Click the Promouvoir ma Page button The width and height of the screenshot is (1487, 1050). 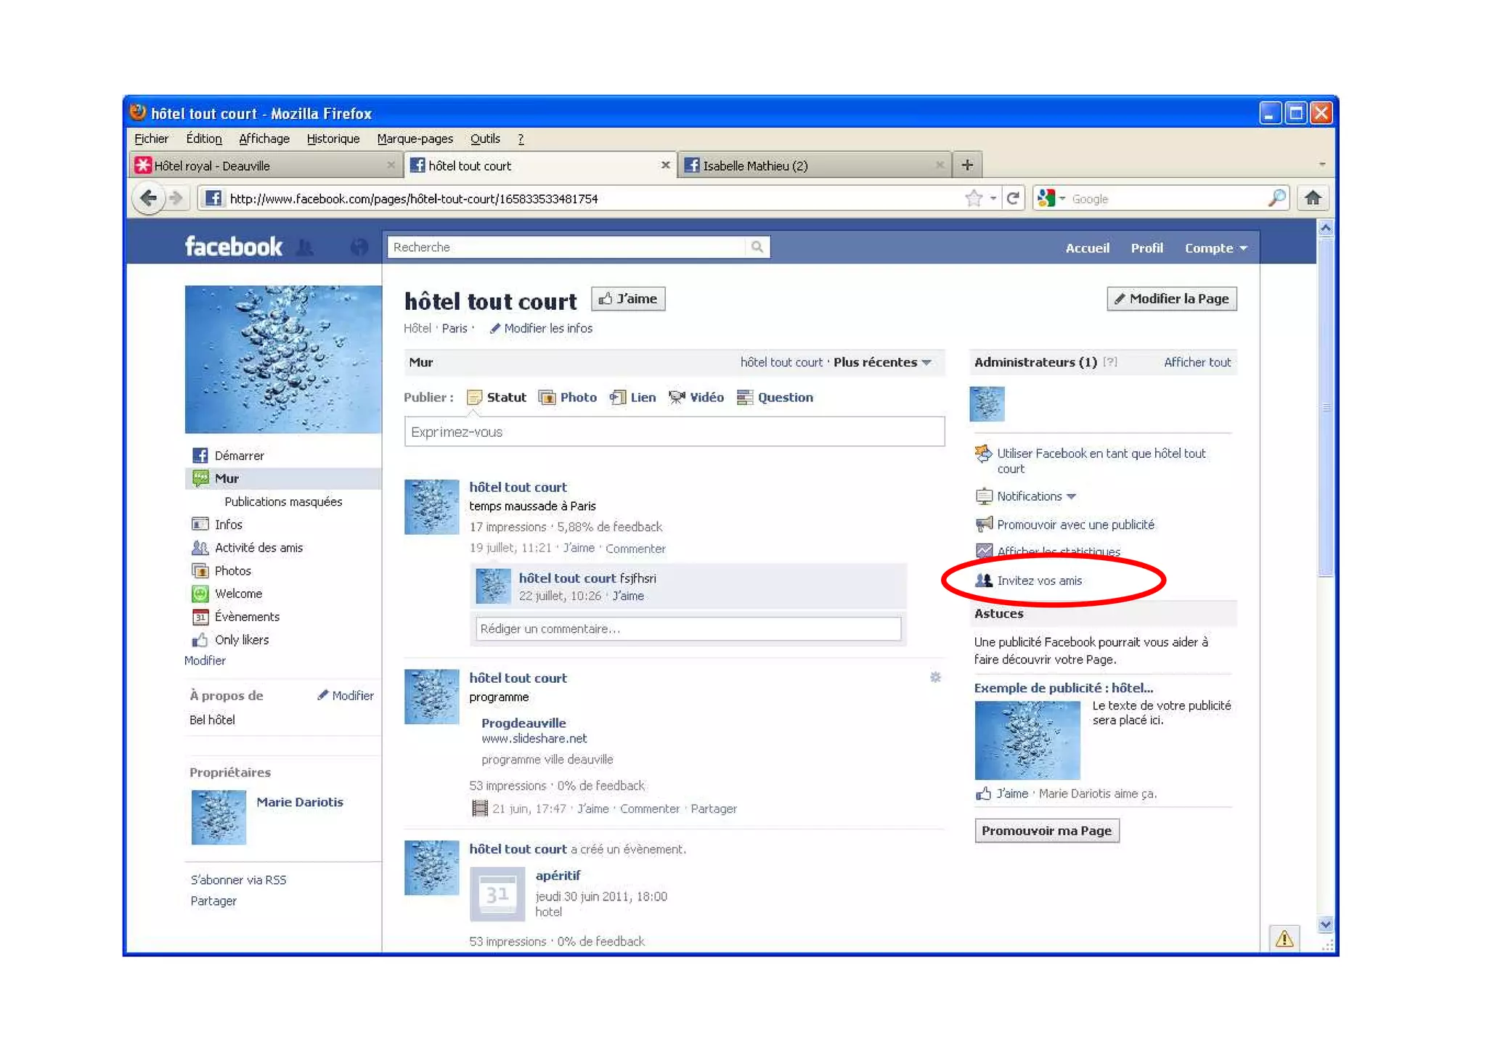(1046, 830)
